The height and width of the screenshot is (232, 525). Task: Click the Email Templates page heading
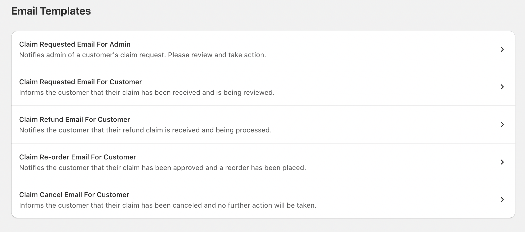[51, 11]
